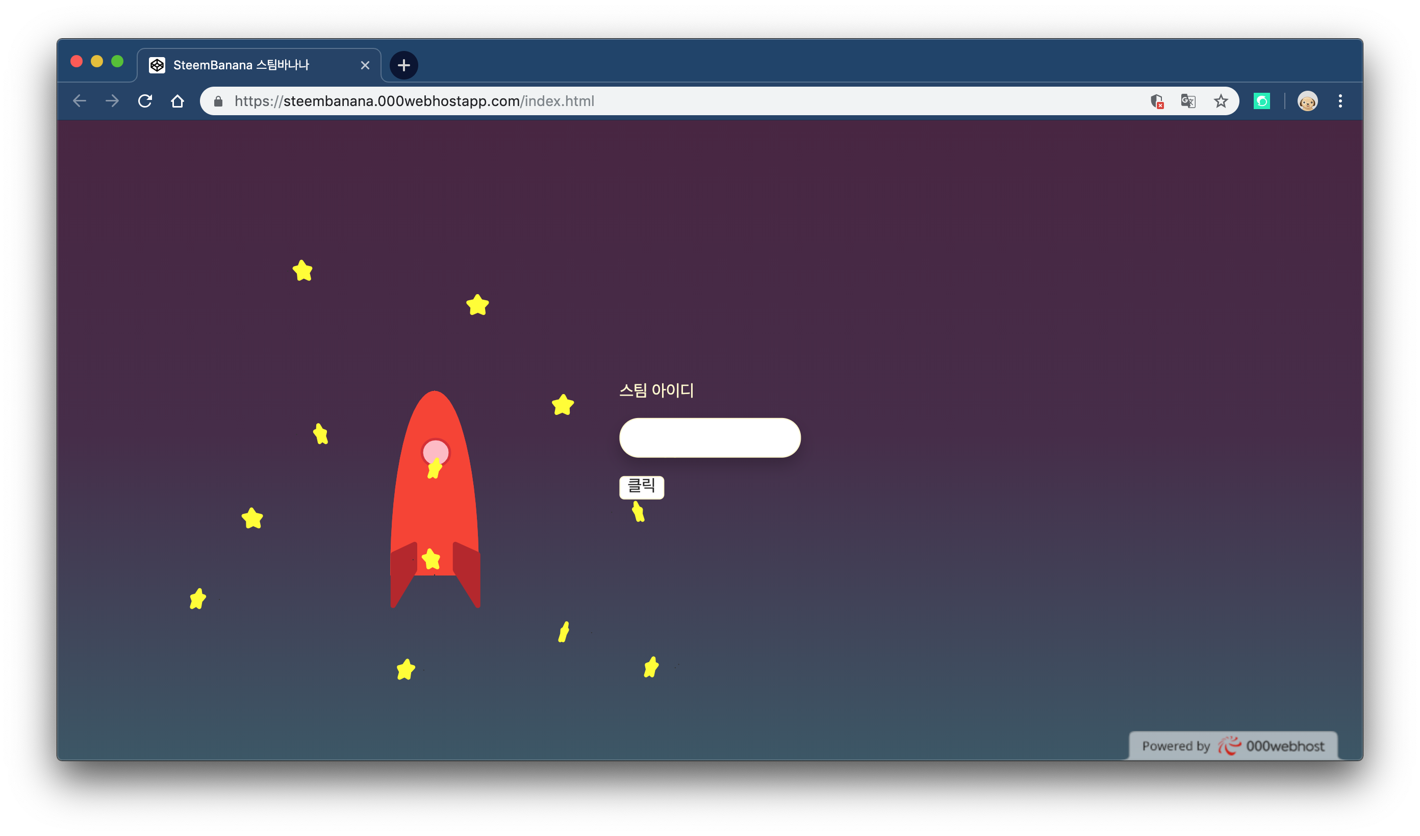Bookmark this page with star icon
1420x836 pixels.
pyautogui.click(x=1221, y=101)
